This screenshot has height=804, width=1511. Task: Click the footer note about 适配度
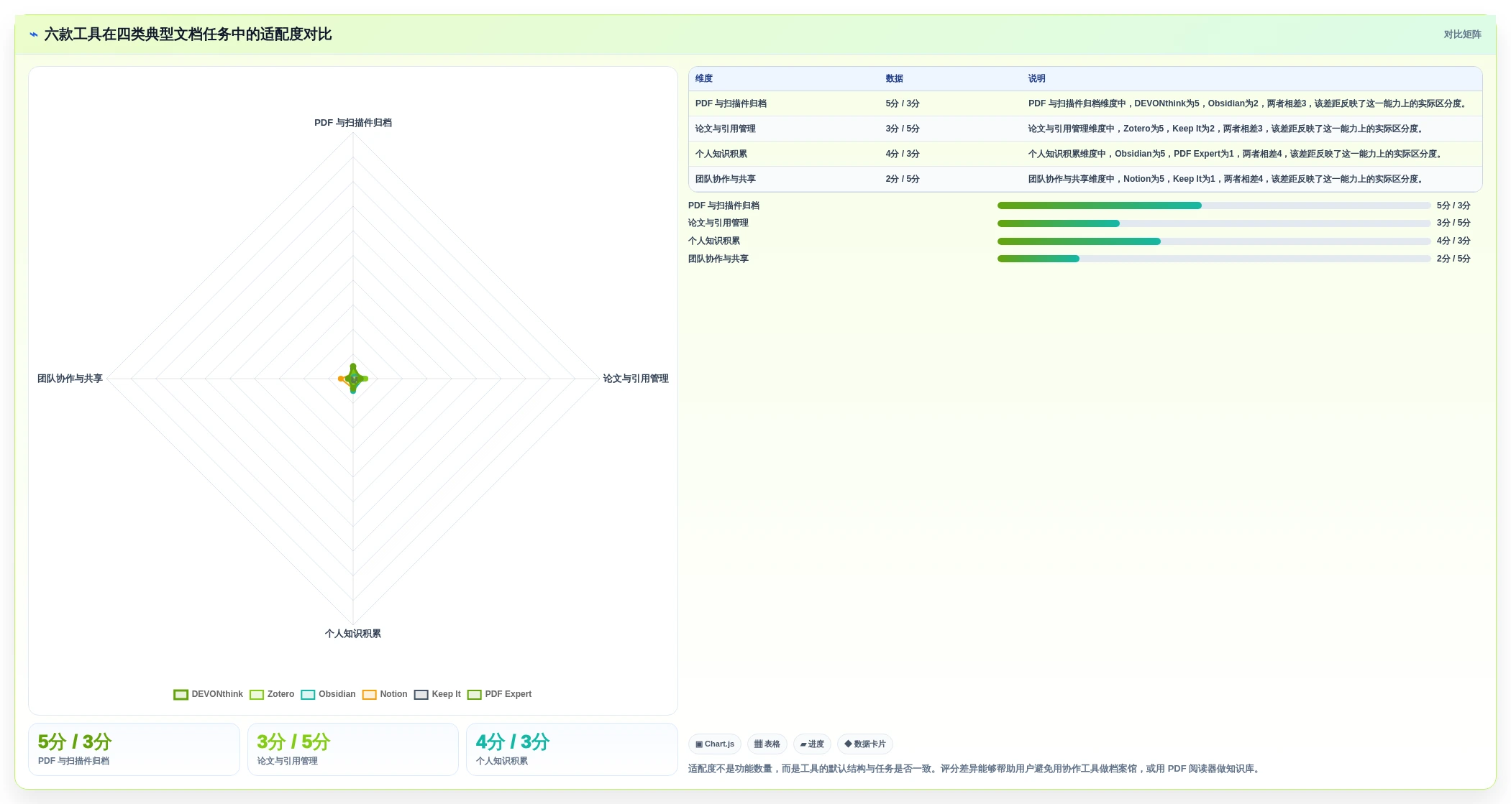[975, 769]
